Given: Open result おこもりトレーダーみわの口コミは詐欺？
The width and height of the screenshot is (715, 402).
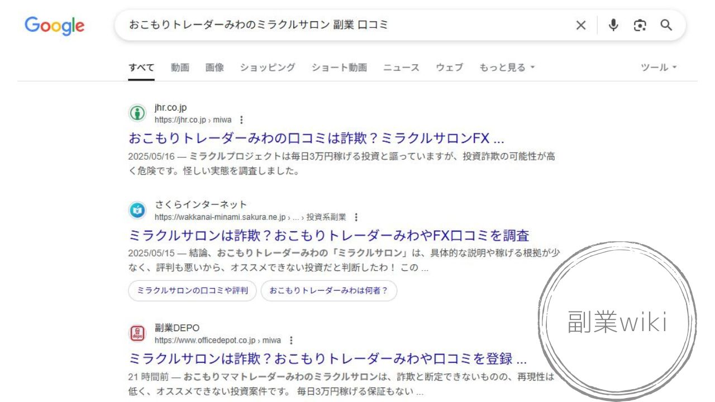Looking at the screenshot, I should 316,138.
